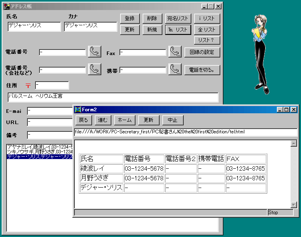Image resolution: width=301 pixels, height=237 pixels.
Task: Click the phone icon beside Fax field
Action: (x=175, y=52)
